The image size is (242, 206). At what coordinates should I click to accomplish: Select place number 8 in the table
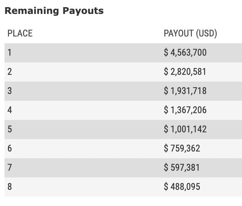10,187
